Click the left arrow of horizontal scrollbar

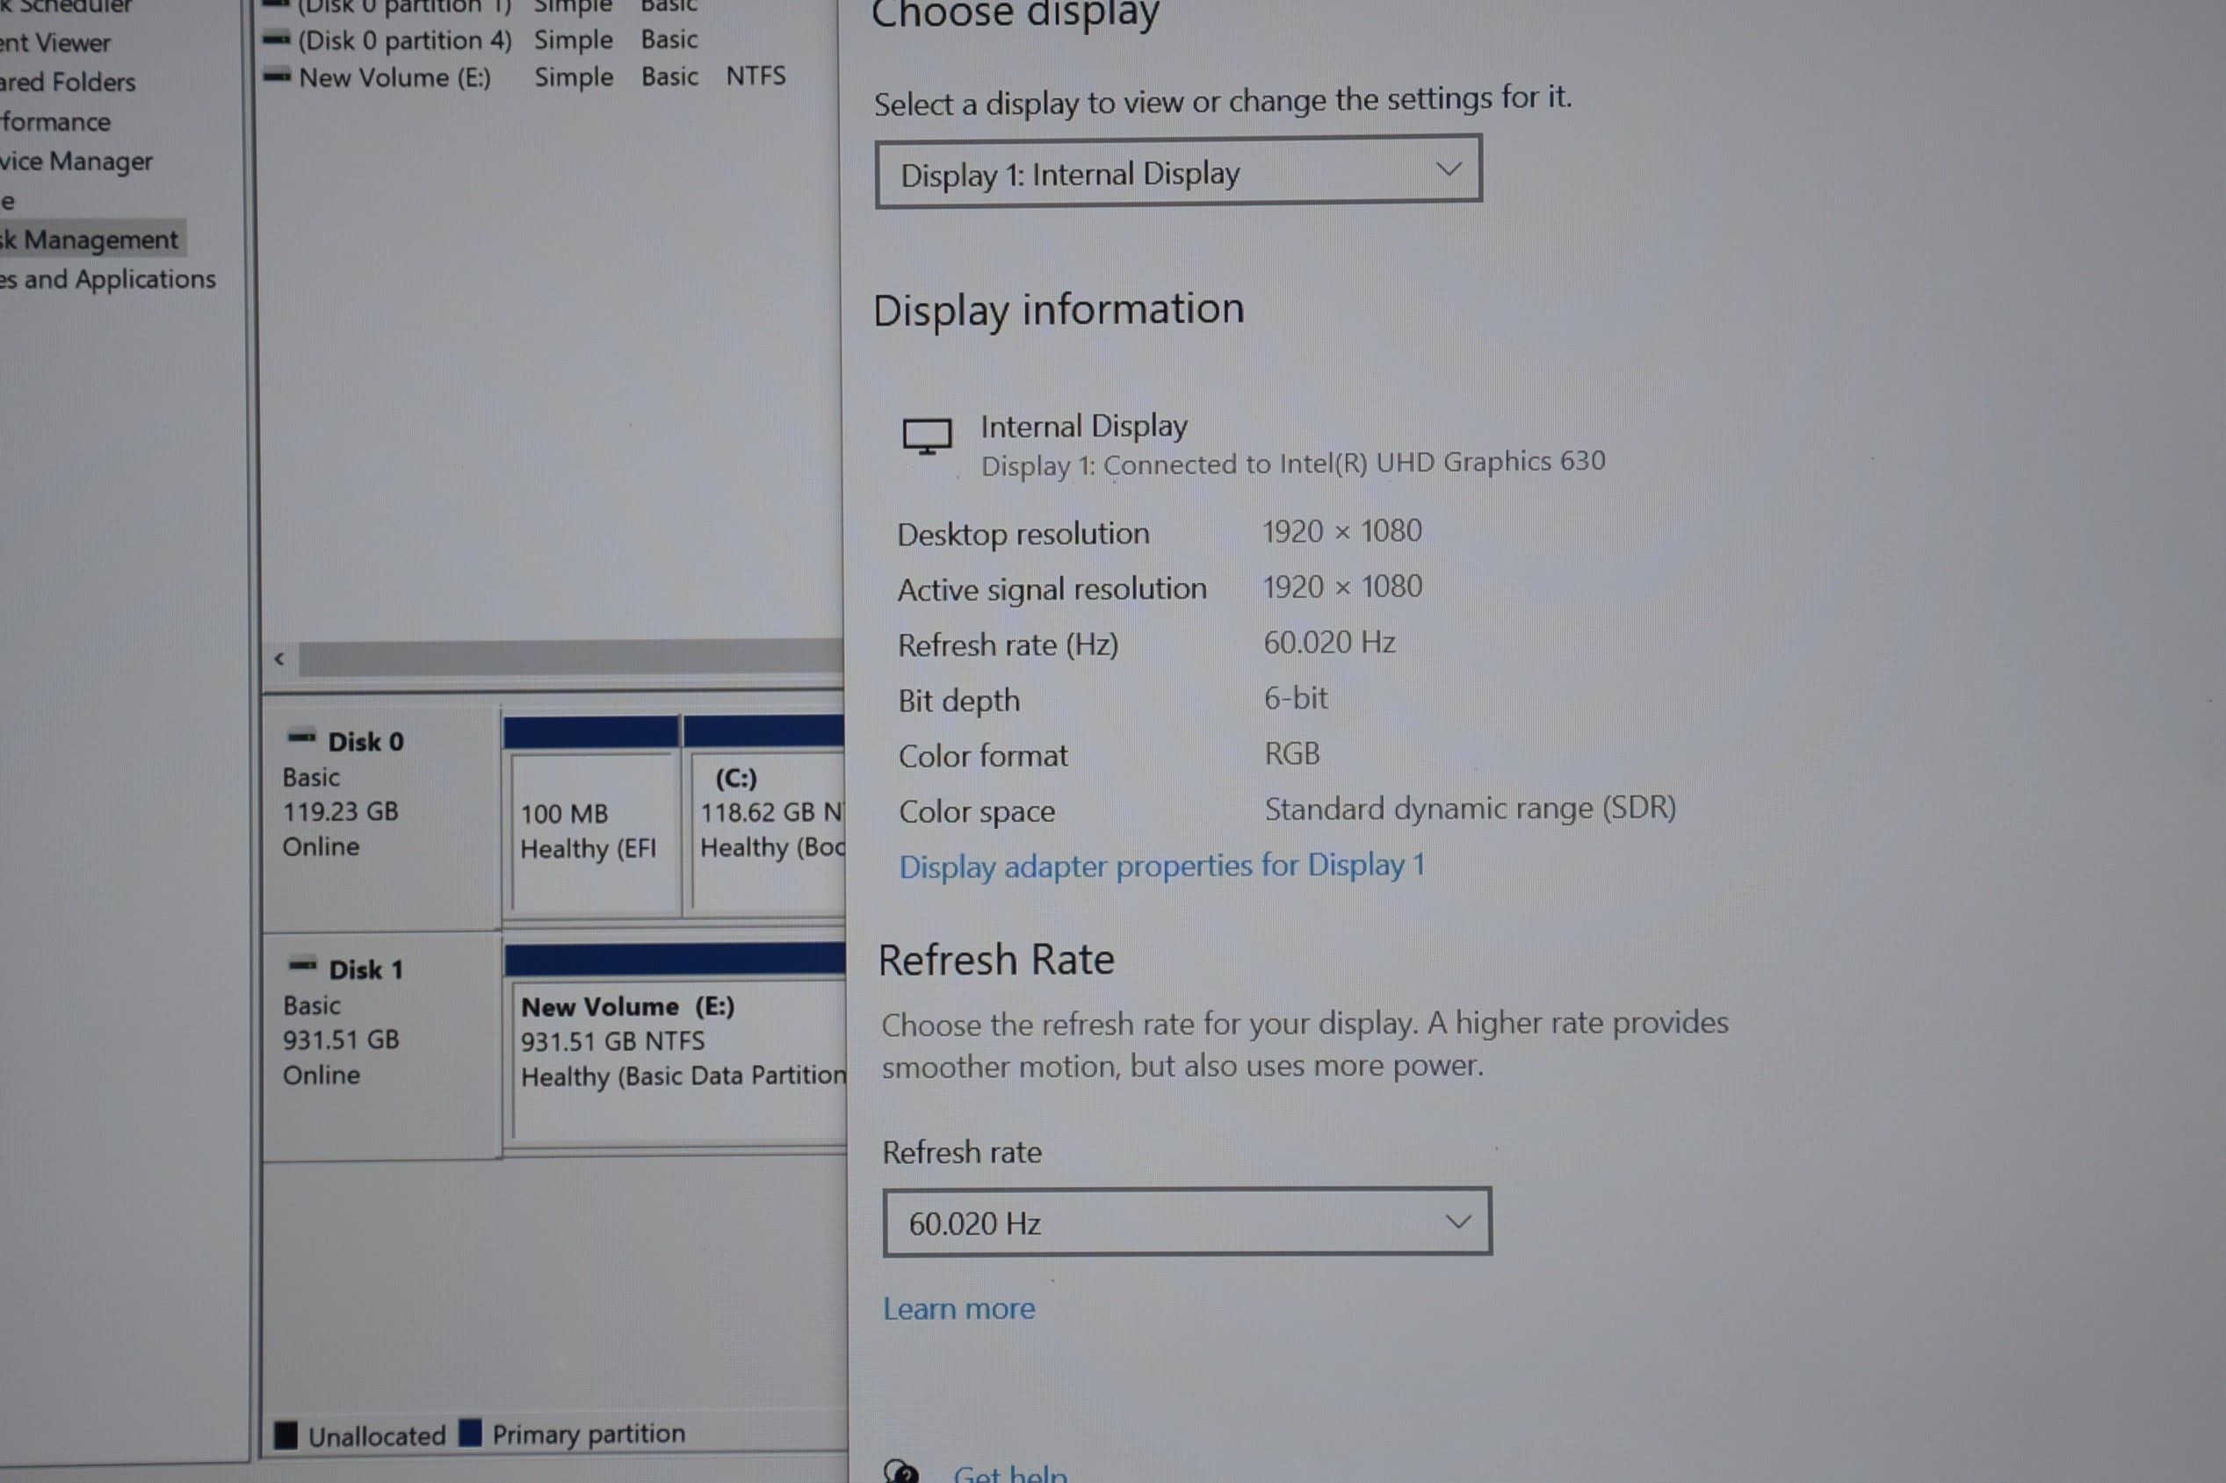coord(279,659)
